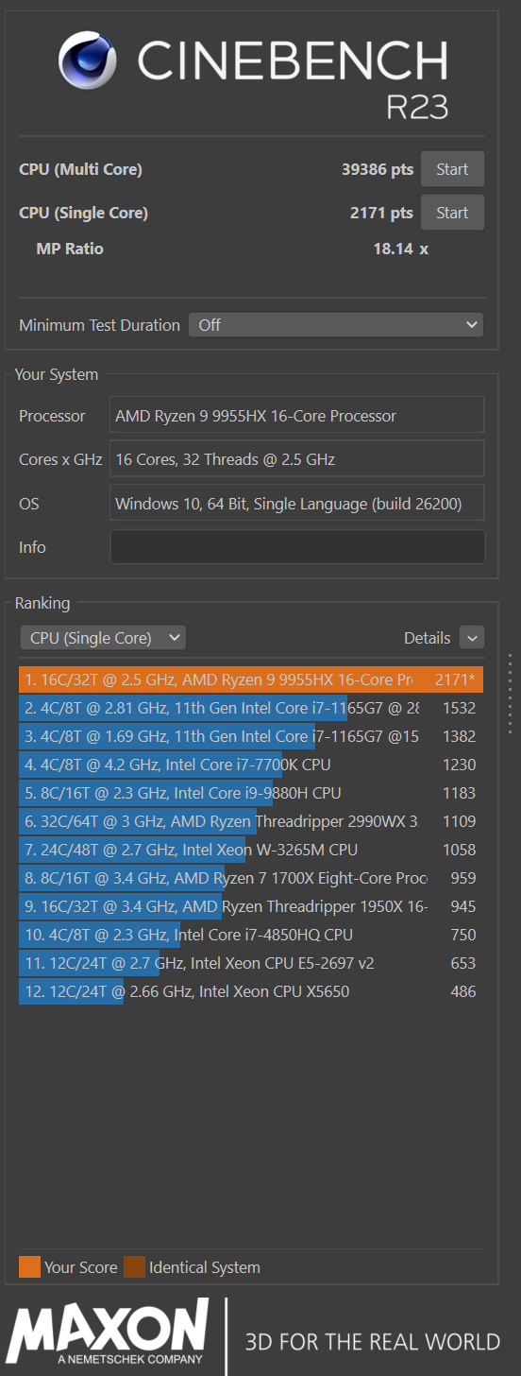The height and width of the screenshot is (1376, 521).
Task: Select the AMD Ryzen 9 9955HX ranking entry
Action: click(251, 679)
